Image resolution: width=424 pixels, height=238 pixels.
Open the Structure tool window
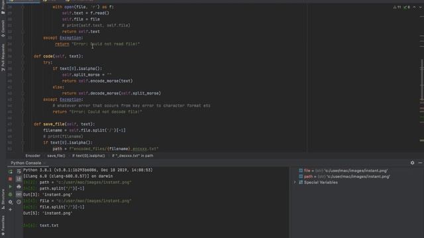3,199
